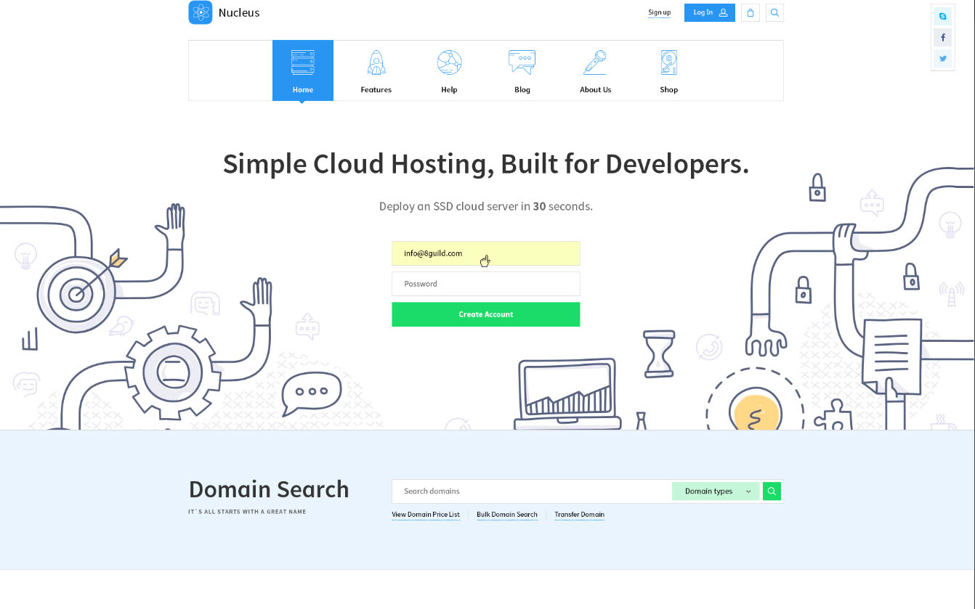This screenshot has width=975, height=609.
Task: Open the Skype social icon
Action: click(942, 16)
